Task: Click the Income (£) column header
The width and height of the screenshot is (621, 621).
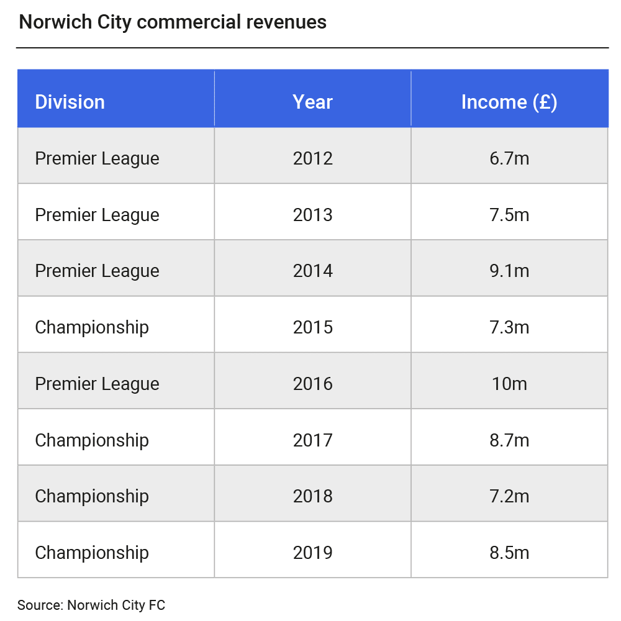Action: (x=509, y=102)
